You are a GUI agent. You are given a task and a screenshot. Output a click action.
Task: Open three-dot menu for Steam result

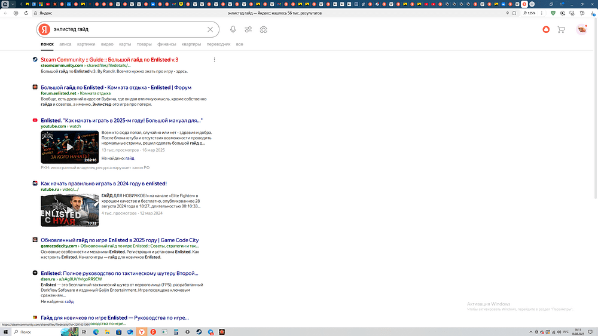pos(214,60)
